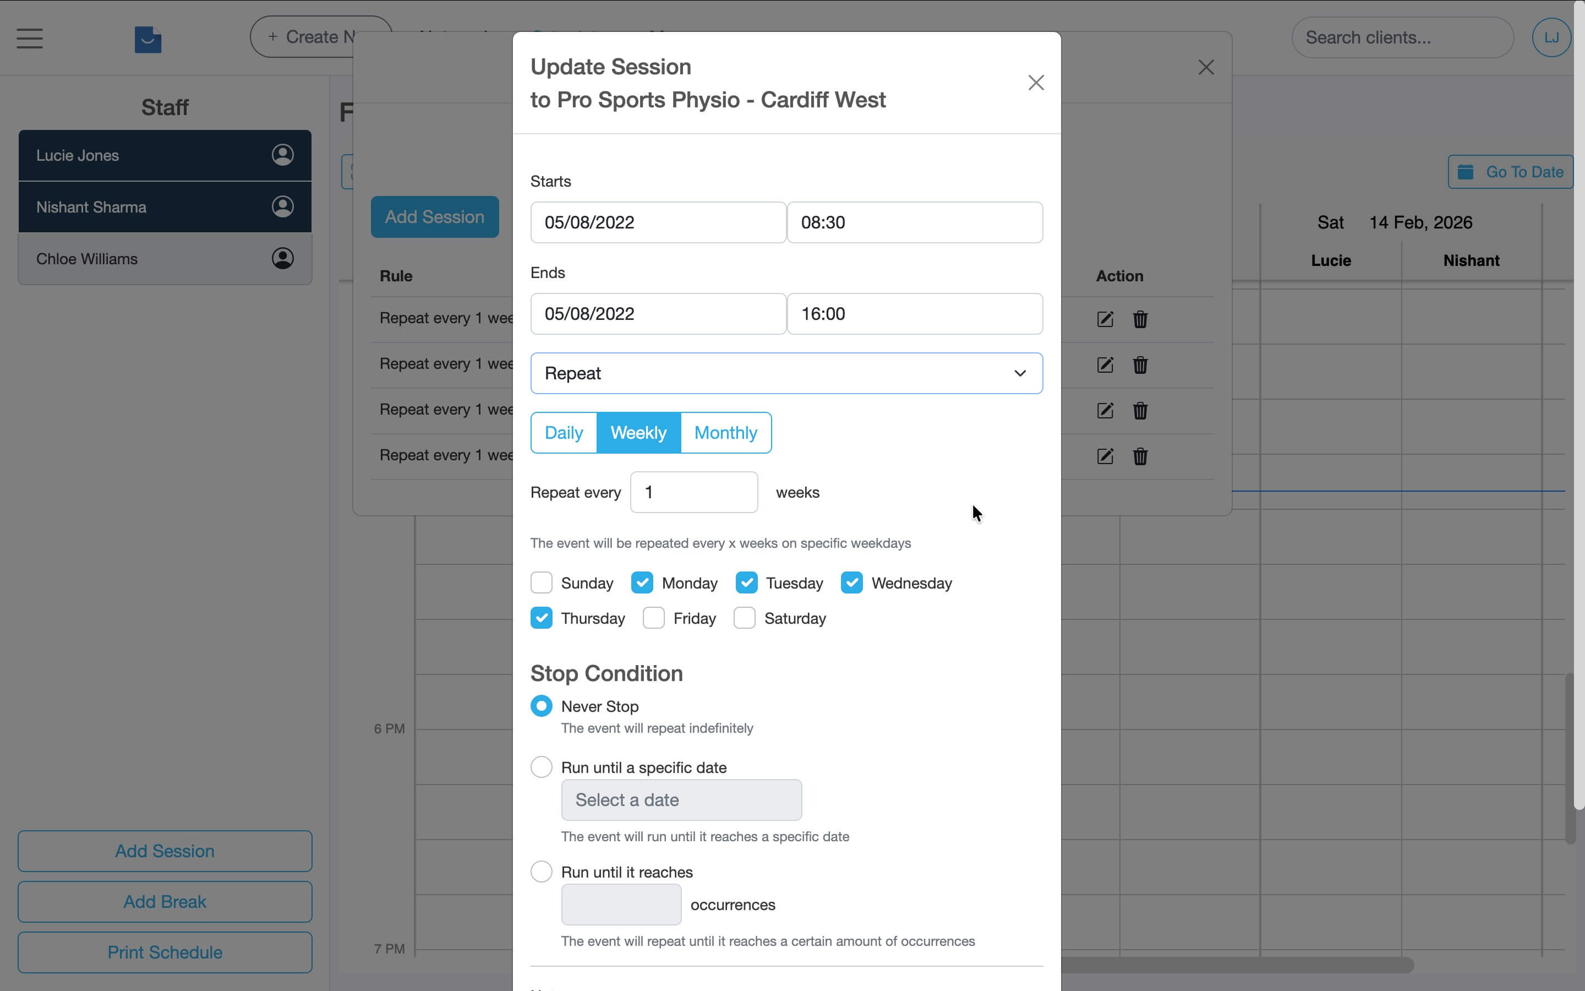Screen dimensions: 1585x991
Task: Click the calendar icon on Go To Date
Action: [x=1466, y=171]
